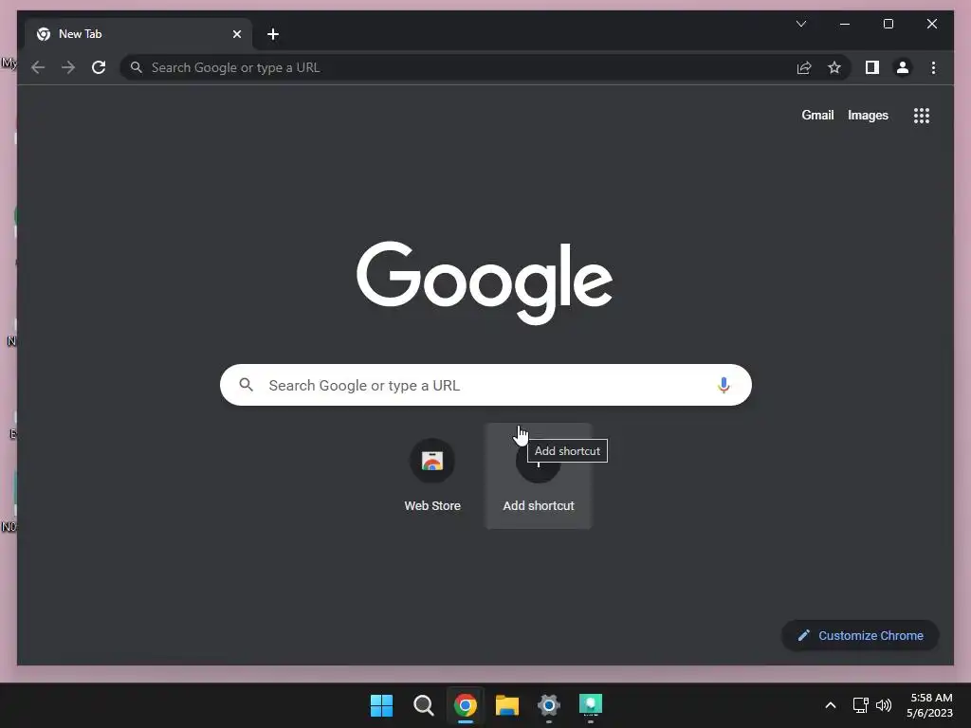The width and height of the screenshot is (971, 728).
Task: Minimize the Chrome window
Action: (845, 24)
